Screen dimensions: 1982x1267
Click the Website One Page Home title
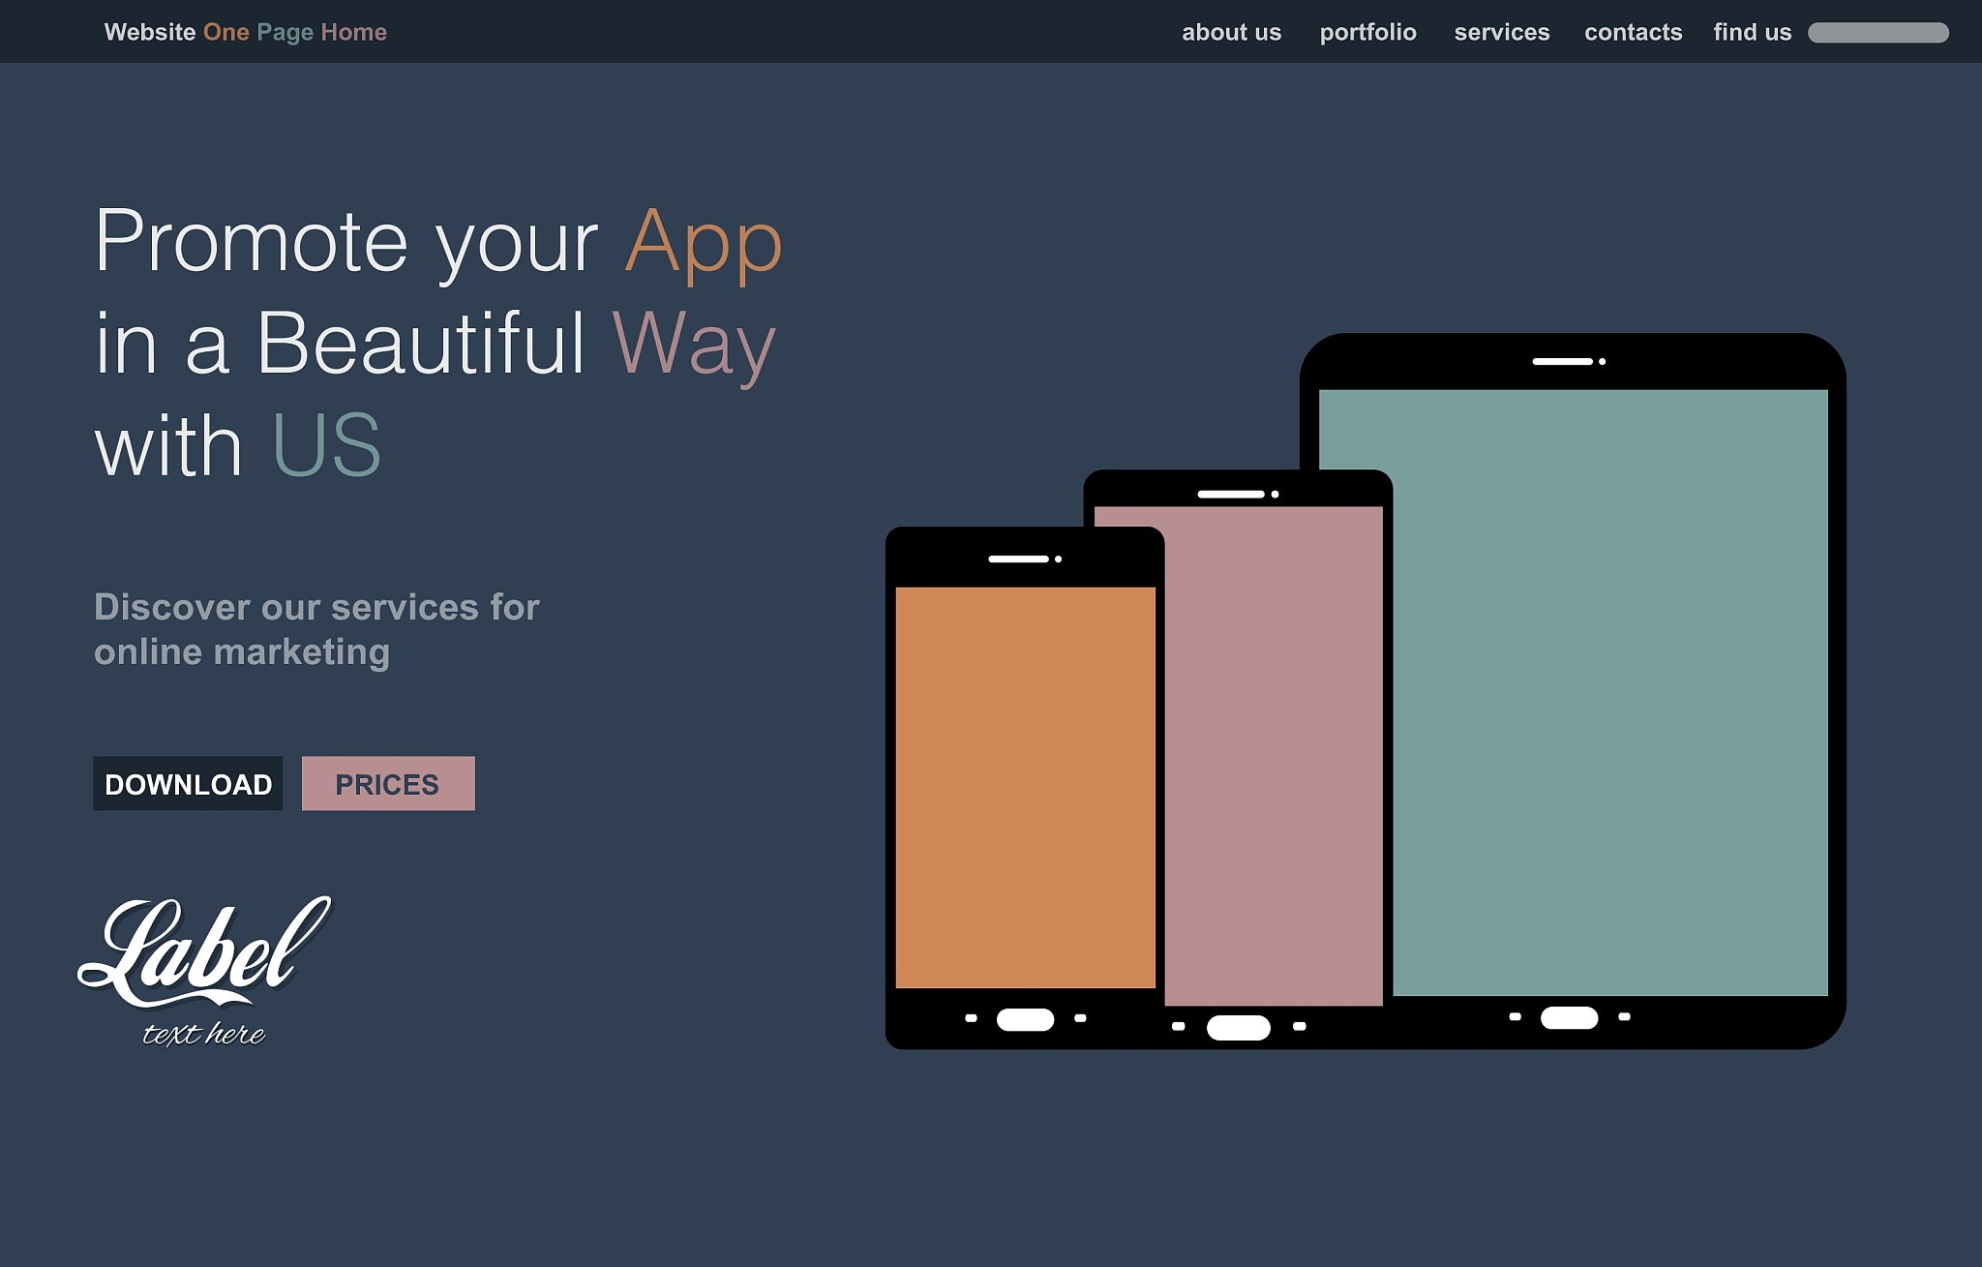click(246, 32)
